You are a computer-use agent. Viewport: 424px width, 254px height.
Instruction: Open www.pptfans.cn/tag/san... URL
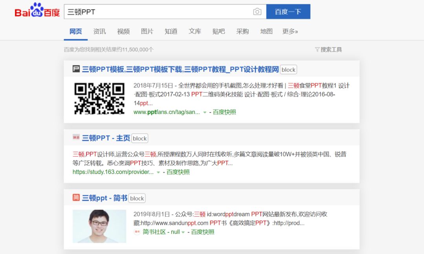pos(166,112)
